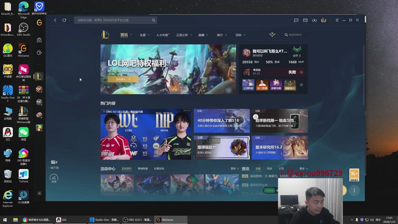Viewport: 398px width, 224px height.
Task: Open the WeGame chat messages icon
Action: tap(296, 20)
